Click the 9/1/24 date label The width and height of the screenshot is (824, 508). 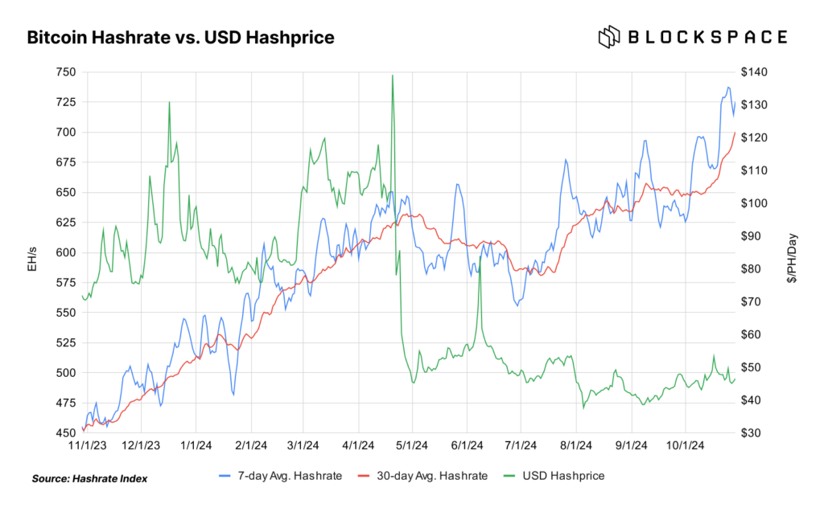pos(631,445)
